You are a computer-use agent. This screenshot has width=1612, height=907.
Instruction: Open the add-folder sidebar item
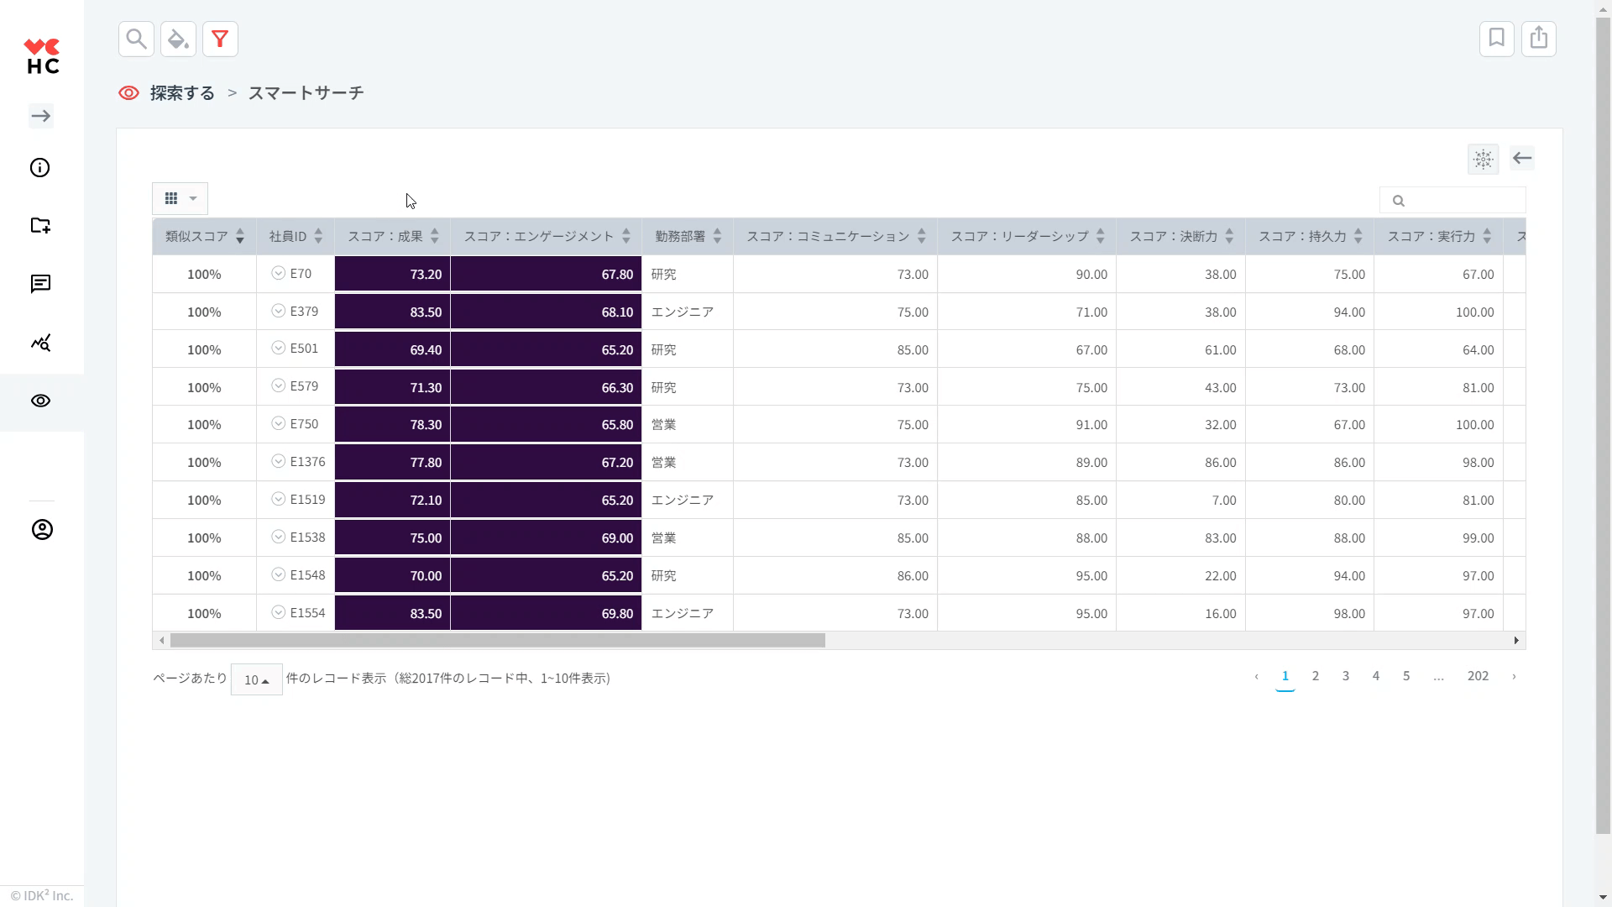tap(40, 225)
